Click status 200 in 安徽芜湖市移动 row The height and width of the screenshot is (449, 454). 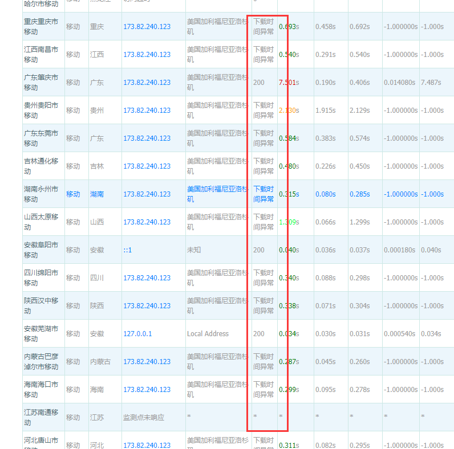pos(258,334)
